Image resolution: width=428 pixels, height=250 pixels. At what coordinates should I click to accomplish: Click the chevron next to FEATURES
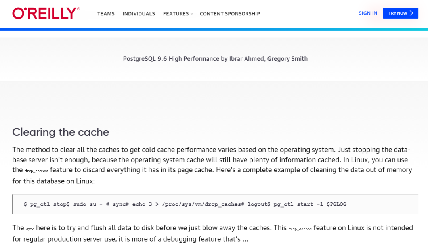pos(192,14)
